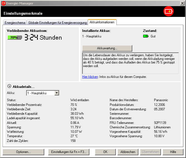Open Globale Einstellungen für Energieversorgung tab

58,22
